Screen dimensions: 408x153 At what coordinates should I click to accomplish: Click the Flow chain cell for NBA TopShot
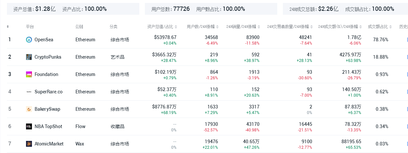point(80,126)
